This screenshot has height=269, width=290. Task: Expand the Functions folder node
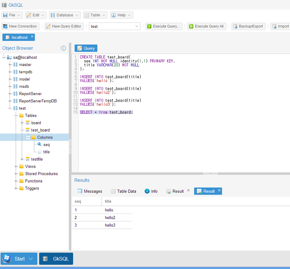click(16, 181)
